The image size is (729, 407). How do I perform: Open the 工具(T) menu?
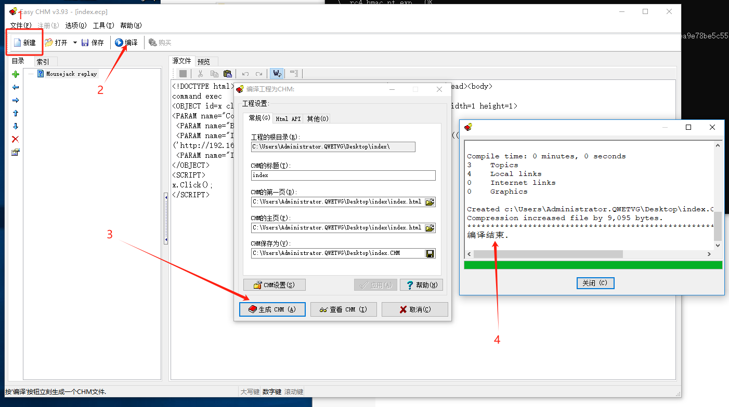point(103,25)
